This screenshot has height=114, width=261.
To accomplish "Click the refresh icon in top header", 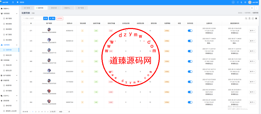I will (x=238, y=2).
